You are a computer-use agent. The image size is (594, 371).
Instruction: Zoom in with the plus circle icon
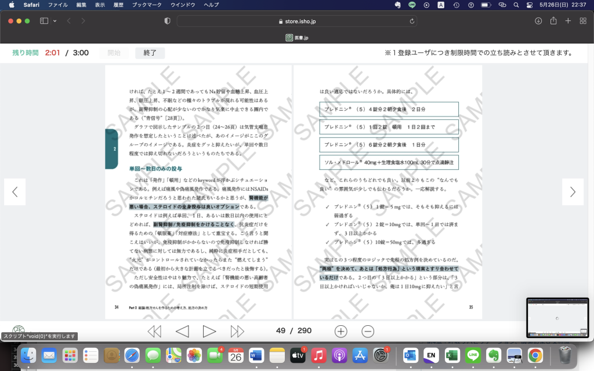tap(341, 331)
